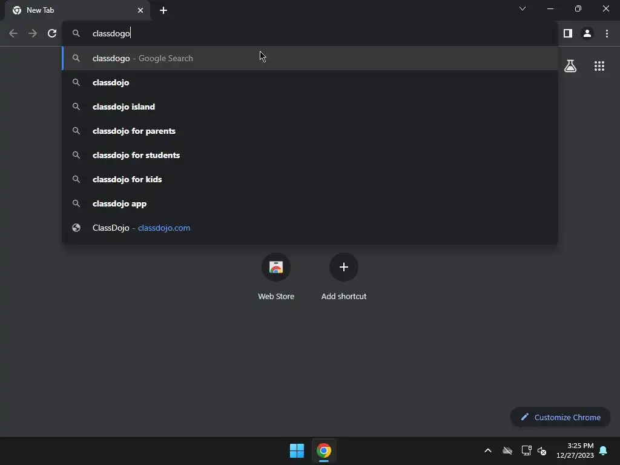Open a new tab with plus icon
Image resolution: width=620 pixels, height=465 pixels.
coord(163,10)
